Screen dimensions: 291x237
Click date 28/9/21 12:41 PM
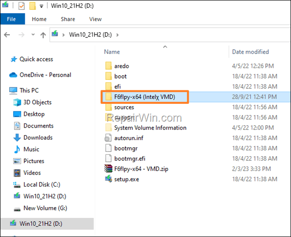[x=254, y=97]
